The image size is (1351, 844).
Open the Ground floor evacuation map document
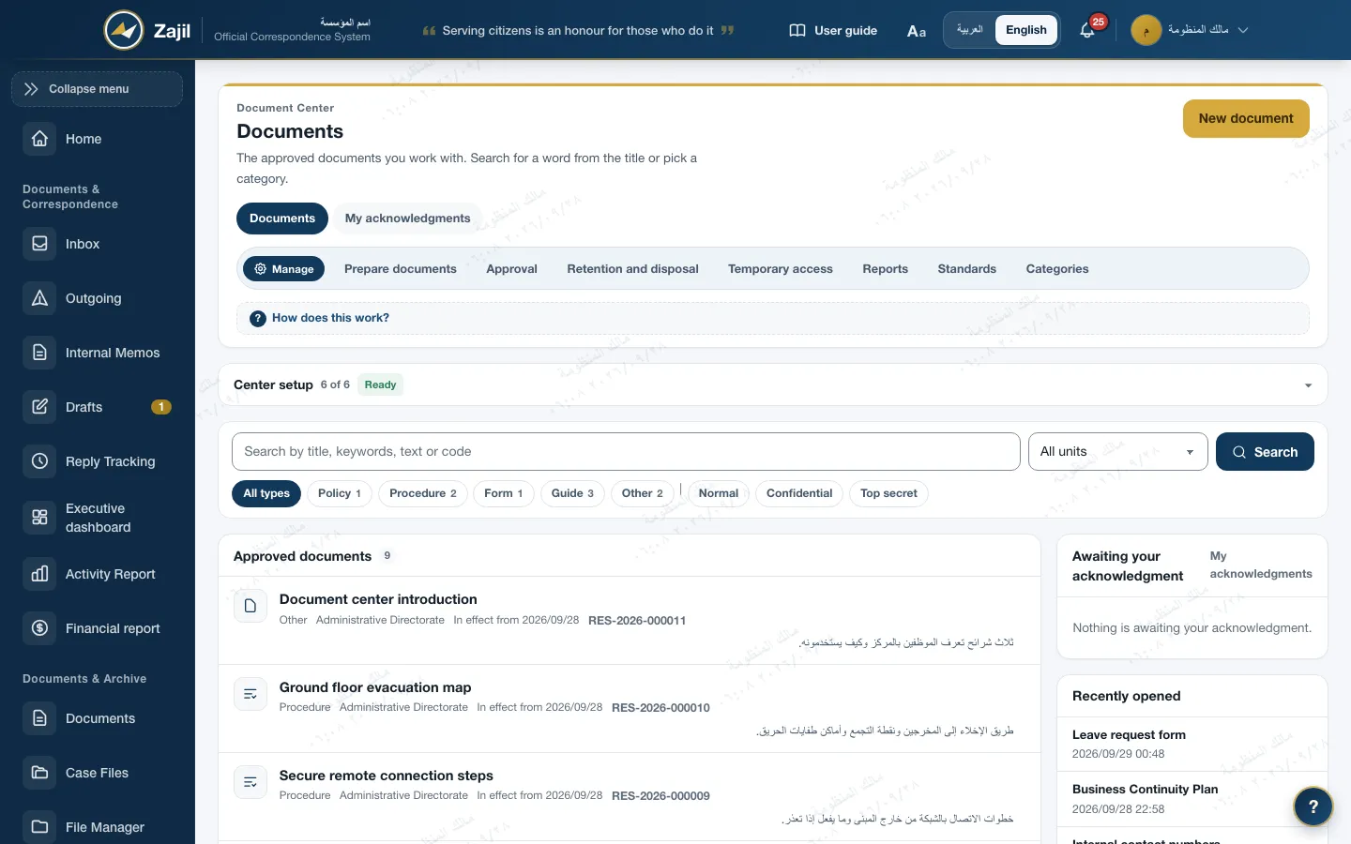[375, 687]
